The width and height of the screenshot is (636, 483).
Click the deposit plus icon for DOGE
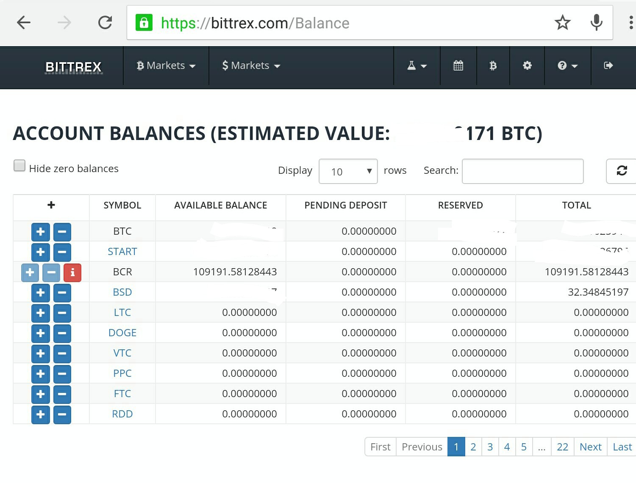tap(41, 333)
